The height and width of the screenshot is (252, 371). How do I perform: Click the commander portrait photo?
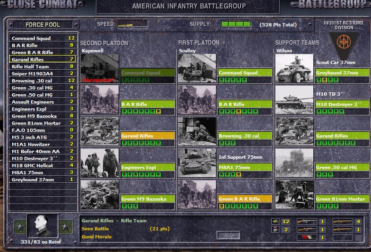(42, 227)
